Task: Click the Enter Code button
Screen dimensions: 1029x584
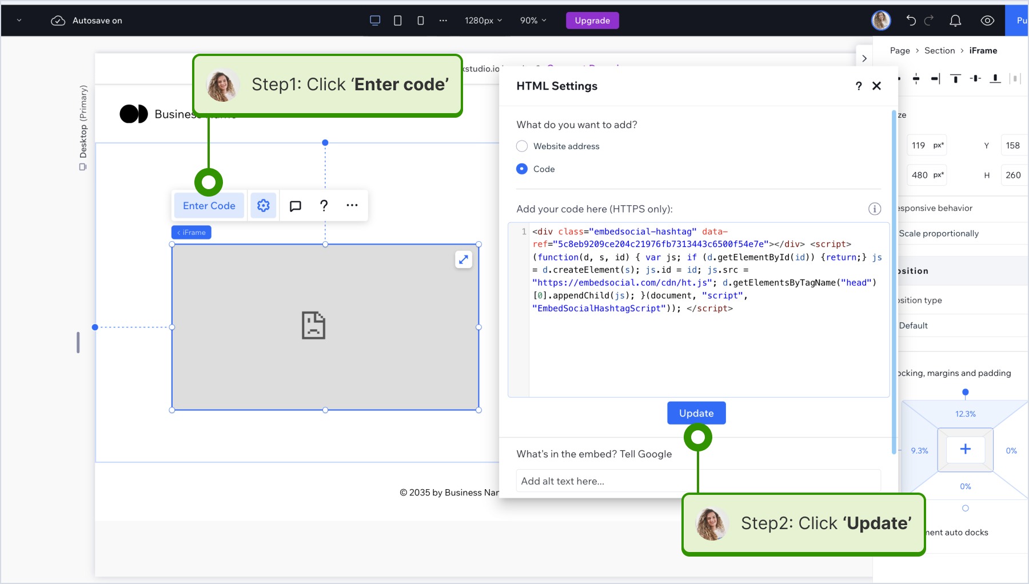Action: pyautogui.click(x=209, y=206)
